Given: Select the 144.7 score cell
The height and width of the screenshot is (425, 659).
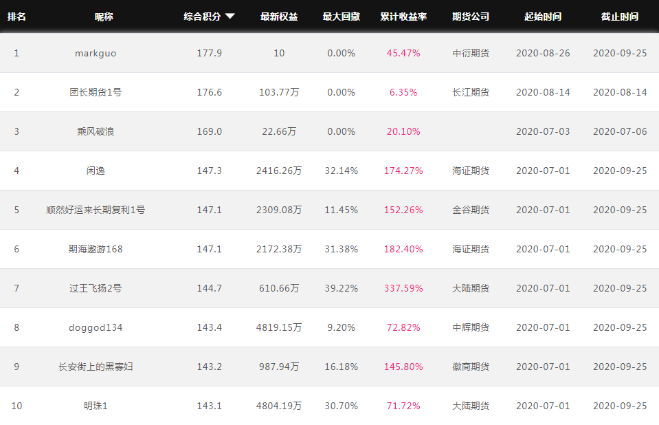Looking at the screenshot, I should click(x=210, y=288).
